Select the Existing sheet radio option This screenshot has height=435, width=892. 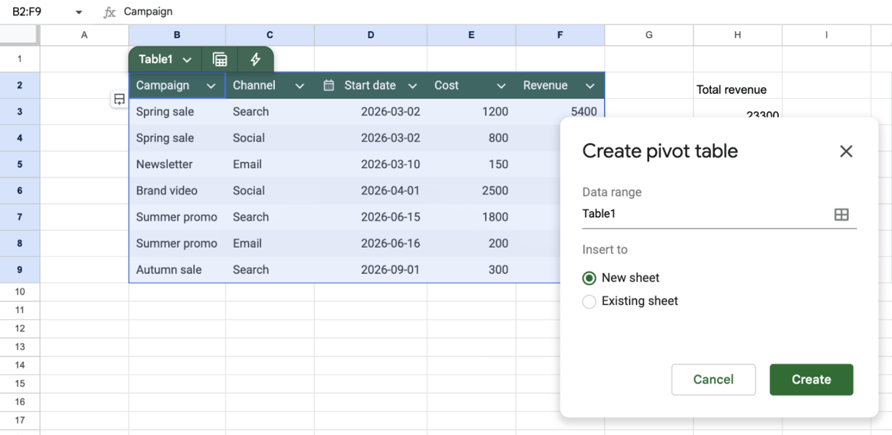point(589,301)
